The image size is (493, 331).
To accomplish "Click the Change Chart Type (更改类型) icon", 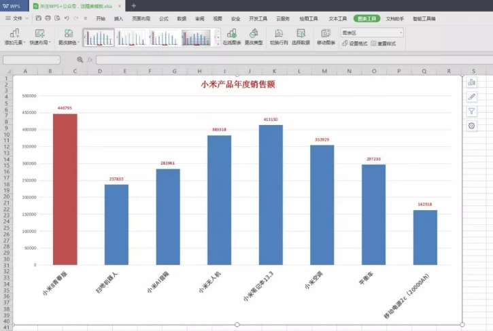I will pyautogui.click(x=254, y=37).
